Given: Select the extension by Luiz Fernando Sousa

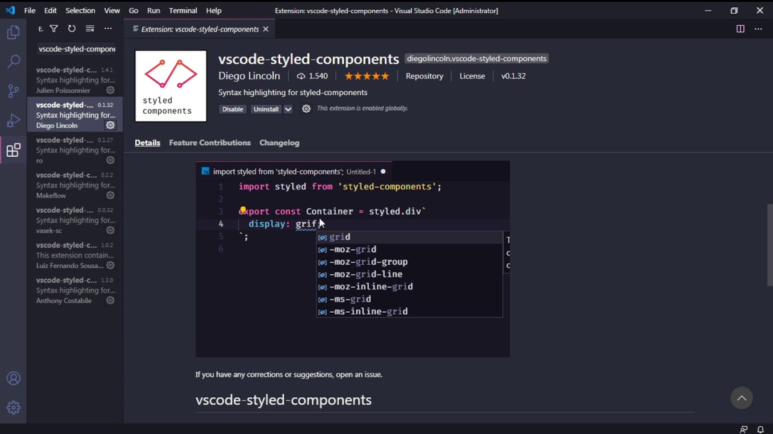Looking at the screenshot, I should (75, 254).
